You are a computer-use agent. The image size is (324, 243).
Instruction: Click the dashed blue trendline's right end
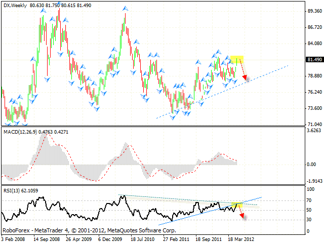288,66
